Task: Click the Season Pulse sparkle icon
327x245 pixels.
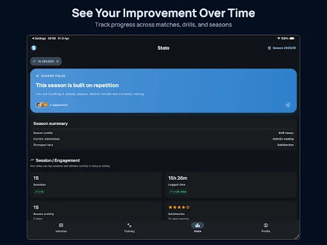Action: tap(38, 76)
